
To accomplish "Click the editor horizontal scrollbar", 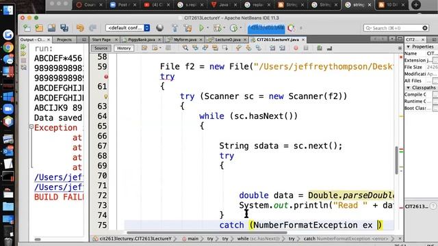I will pyautogui.click(x=207, y=232).
